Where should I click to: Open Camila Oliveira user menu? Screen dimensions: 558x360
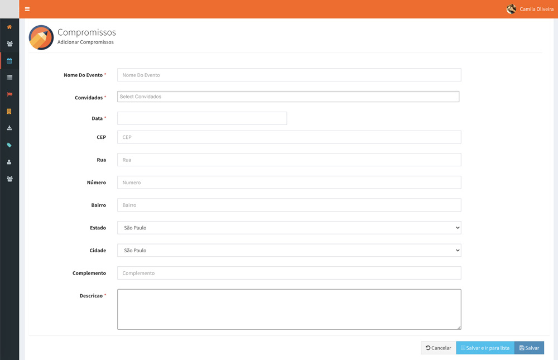(530, 9)
